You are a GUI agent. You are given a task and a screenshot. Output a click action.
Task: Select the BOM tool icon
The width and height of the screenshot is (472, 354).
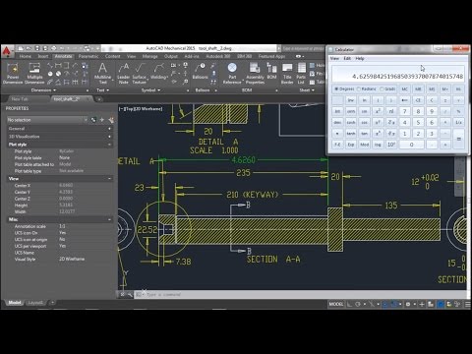271,71
